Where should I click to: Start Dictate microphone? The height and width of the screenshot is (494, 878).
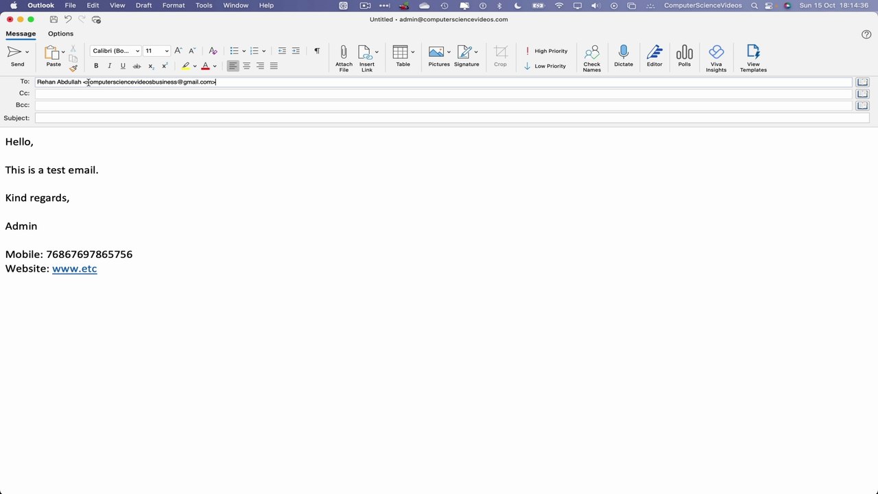pyautogui.click(x=624, y=56)
